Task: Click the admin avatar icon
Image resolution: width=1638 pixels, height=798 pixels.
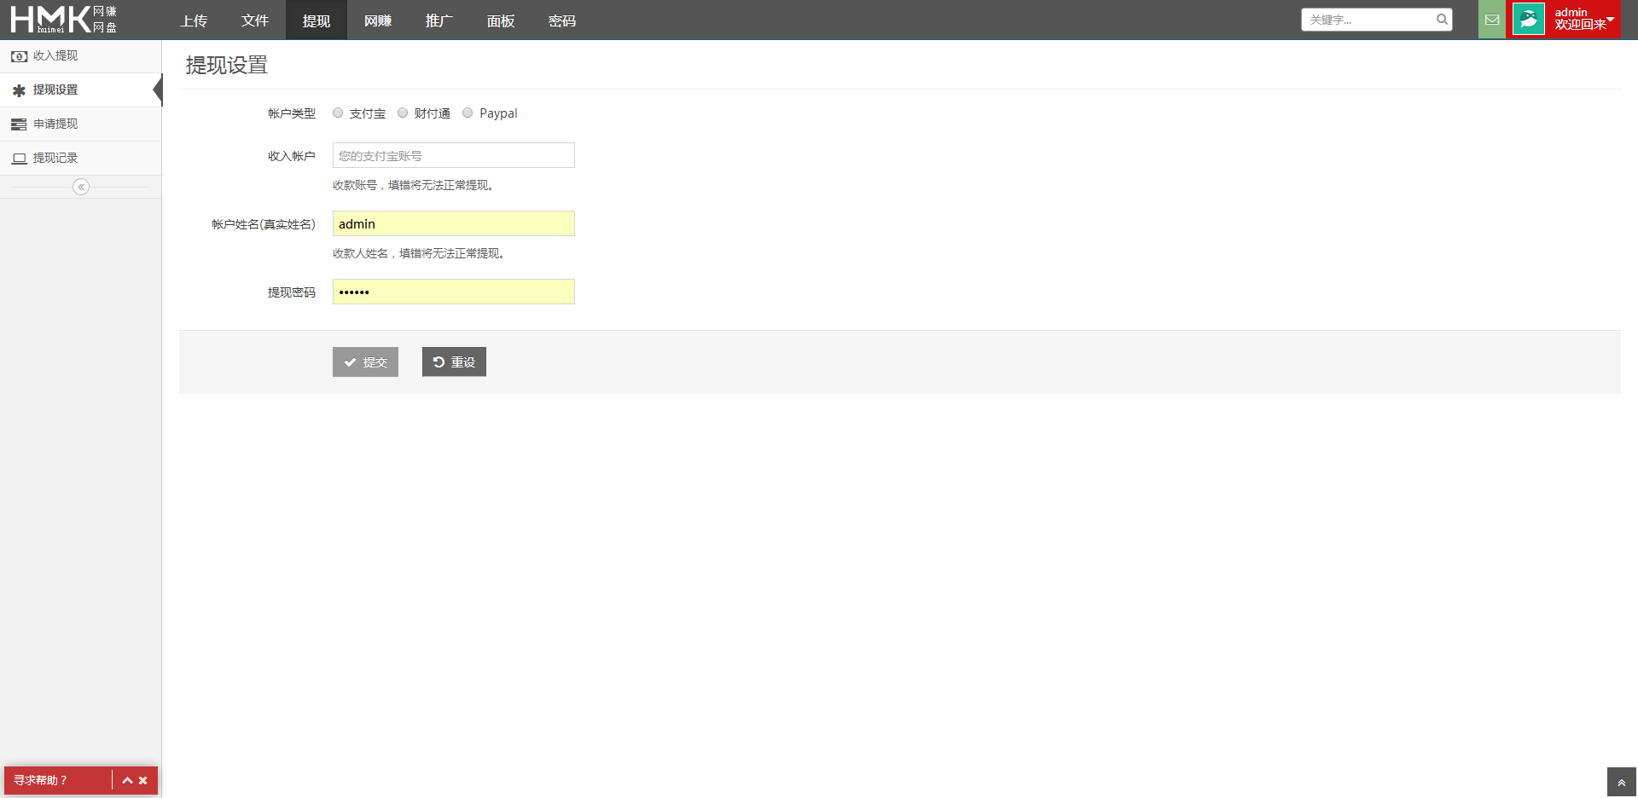Action: click(1528, 19)
